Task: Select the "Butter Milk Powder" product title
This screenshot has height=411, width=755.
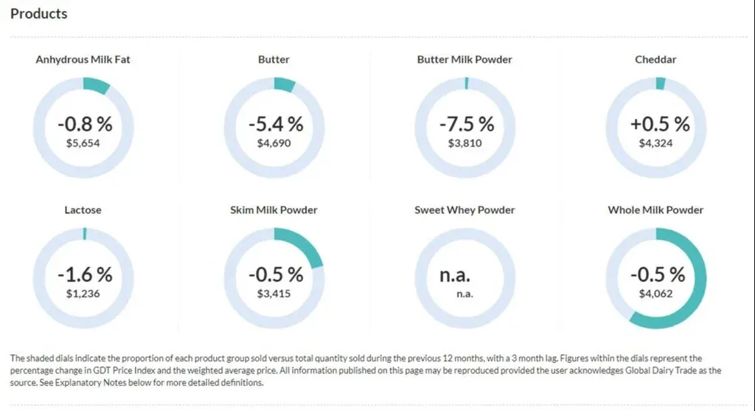Action: [465, 59]
